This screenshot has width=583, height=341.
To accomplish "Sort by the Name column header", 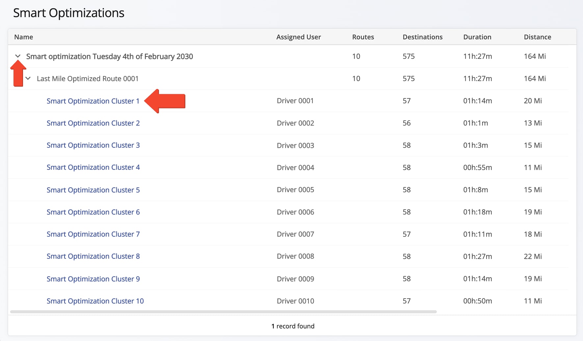I will click(24, 37).
